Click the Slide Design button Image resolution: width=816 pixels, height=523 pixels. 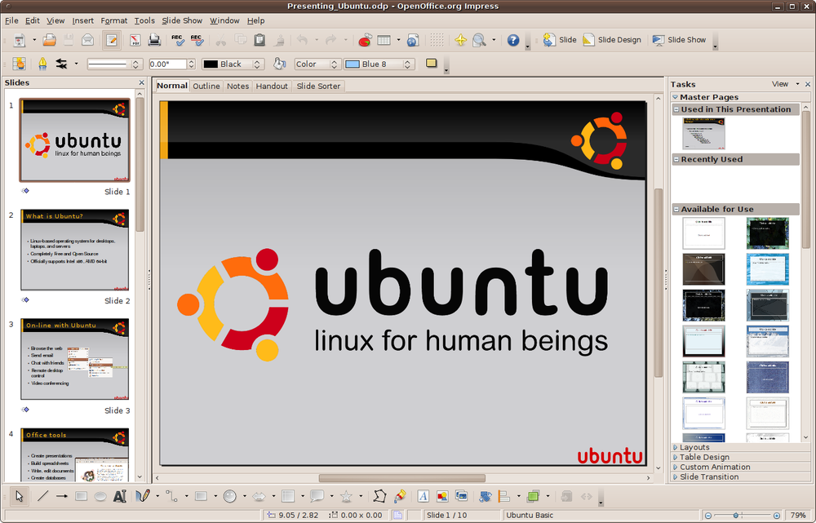click(612, 39)
